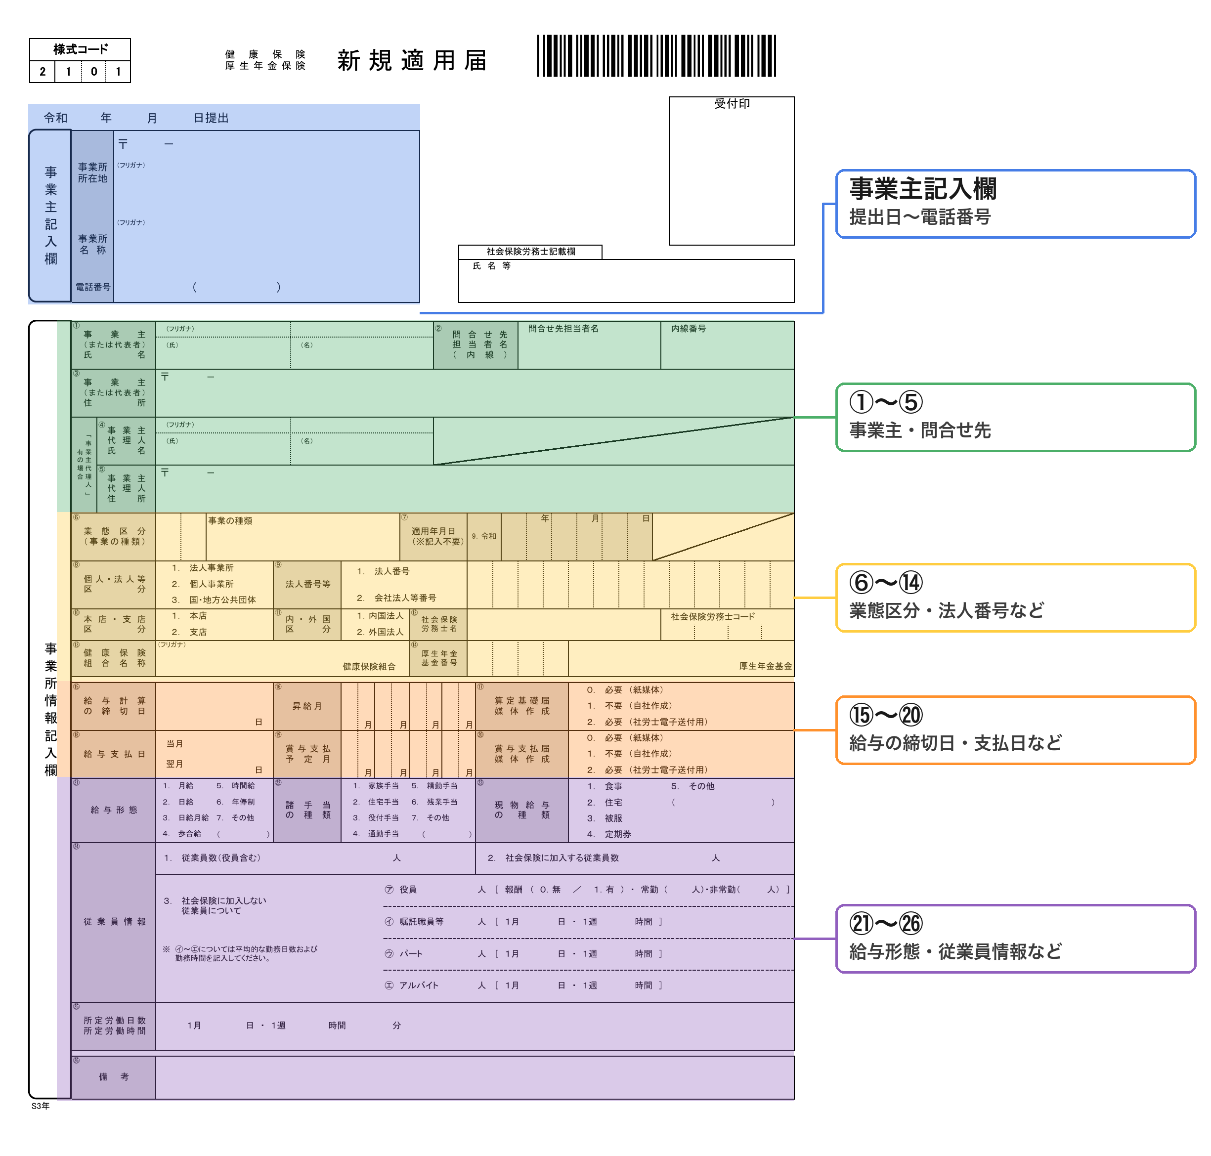Click the 社会保険労務士コード field

tap(727, 625)
